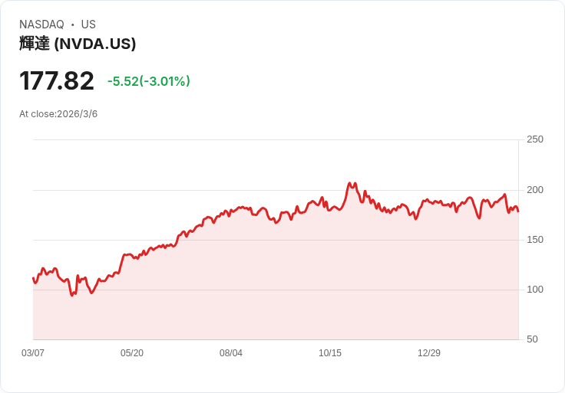
Task: Click the NVDA.US stock title
Action: (78, 44)
